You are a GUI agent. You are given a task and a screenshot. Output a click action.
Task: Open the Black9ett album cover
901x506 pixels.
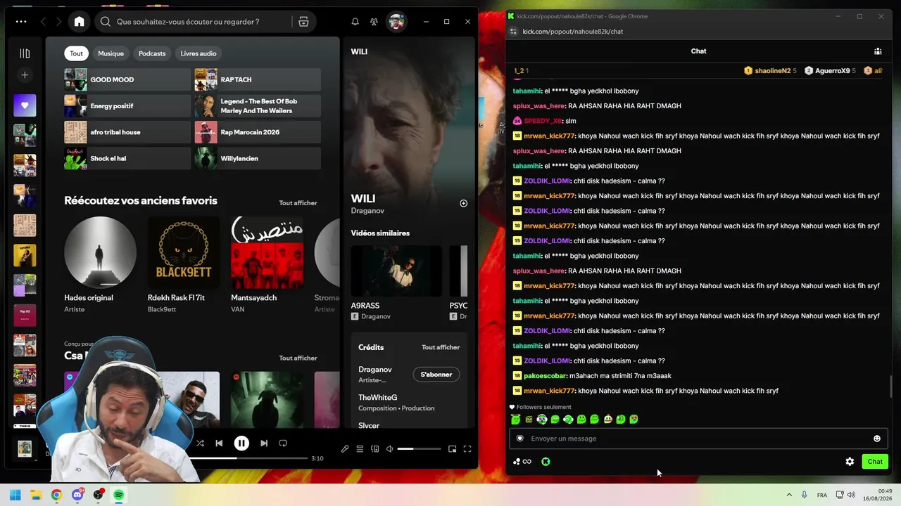[x=184, y=252]
